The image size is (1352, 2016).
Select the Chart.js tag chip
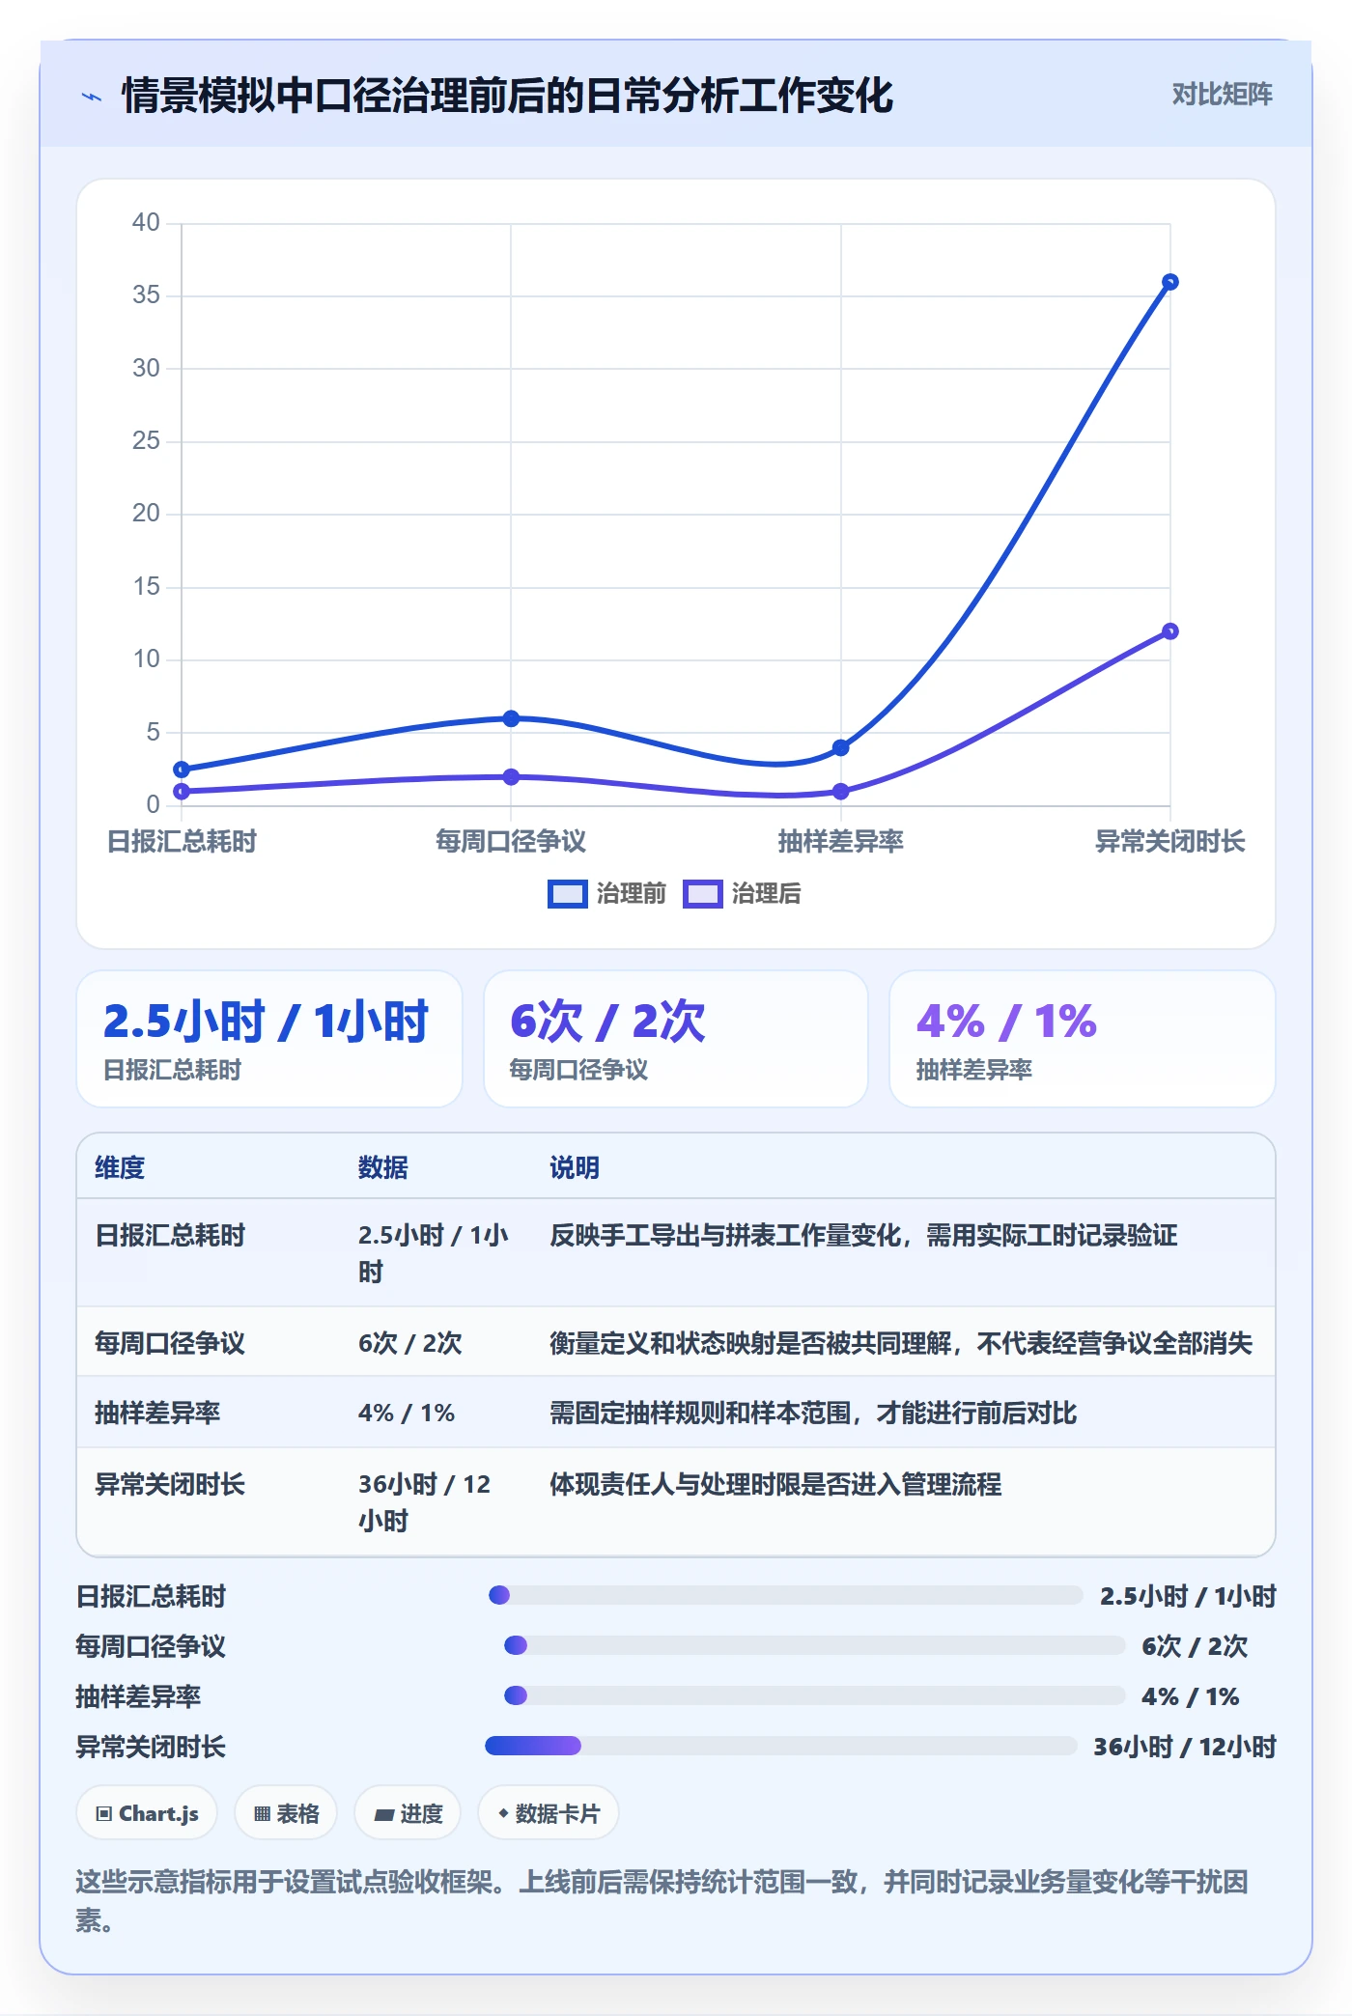[x=147, y=1813]
